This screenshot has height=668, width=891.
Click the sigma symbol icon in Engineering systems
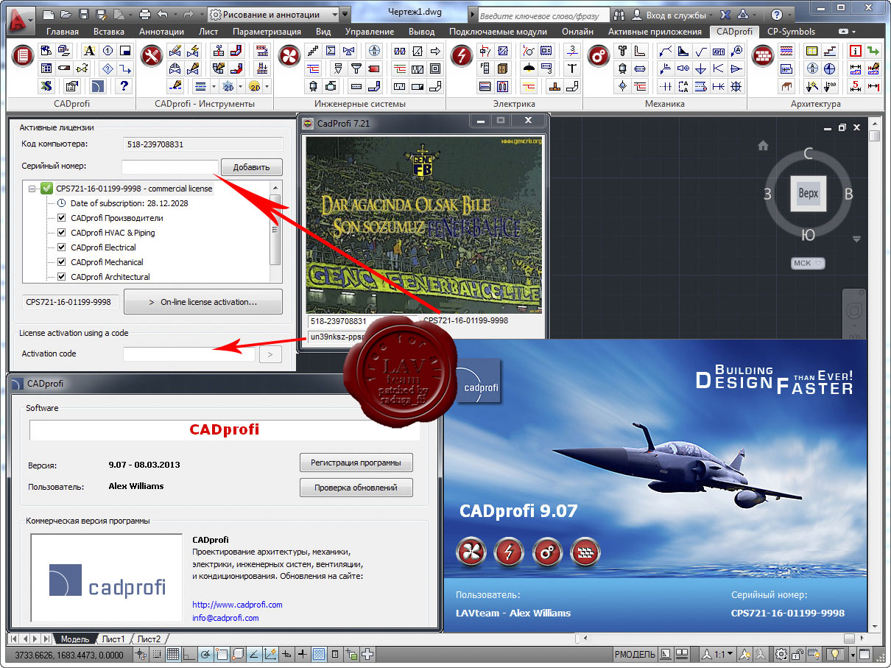click(x=331, y=51)
